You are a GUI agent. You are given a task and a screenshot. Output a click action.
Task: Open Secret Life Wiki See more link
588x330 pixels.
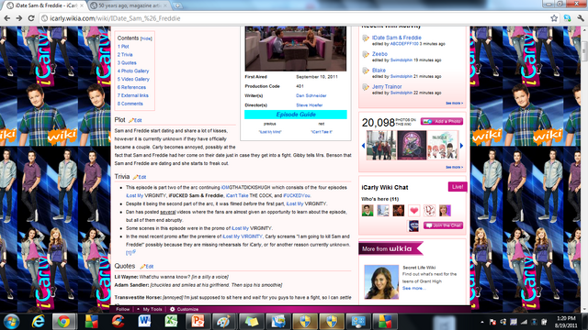pos(414,288)
